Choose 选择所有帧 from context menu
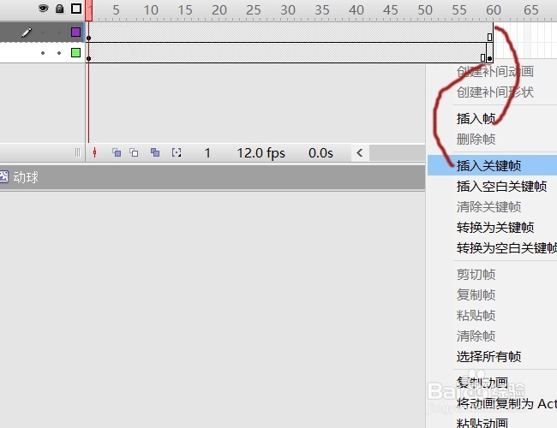The height and width of the screenshot is (428, 557). [x=488, y=356]
